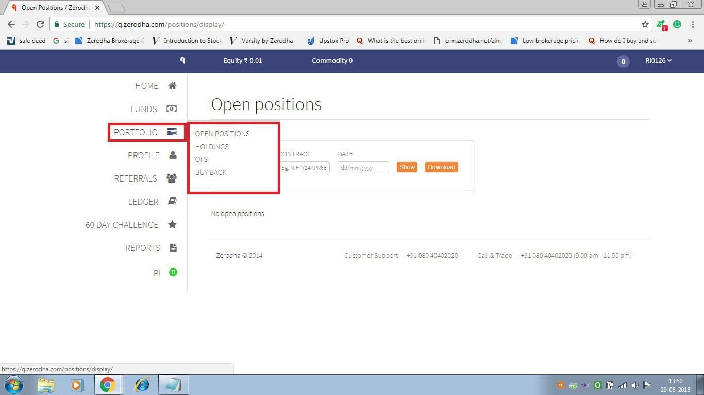Open Chrome menu three dots
Image resolution: width=704 pixels, height=395 pixels.
694,24
